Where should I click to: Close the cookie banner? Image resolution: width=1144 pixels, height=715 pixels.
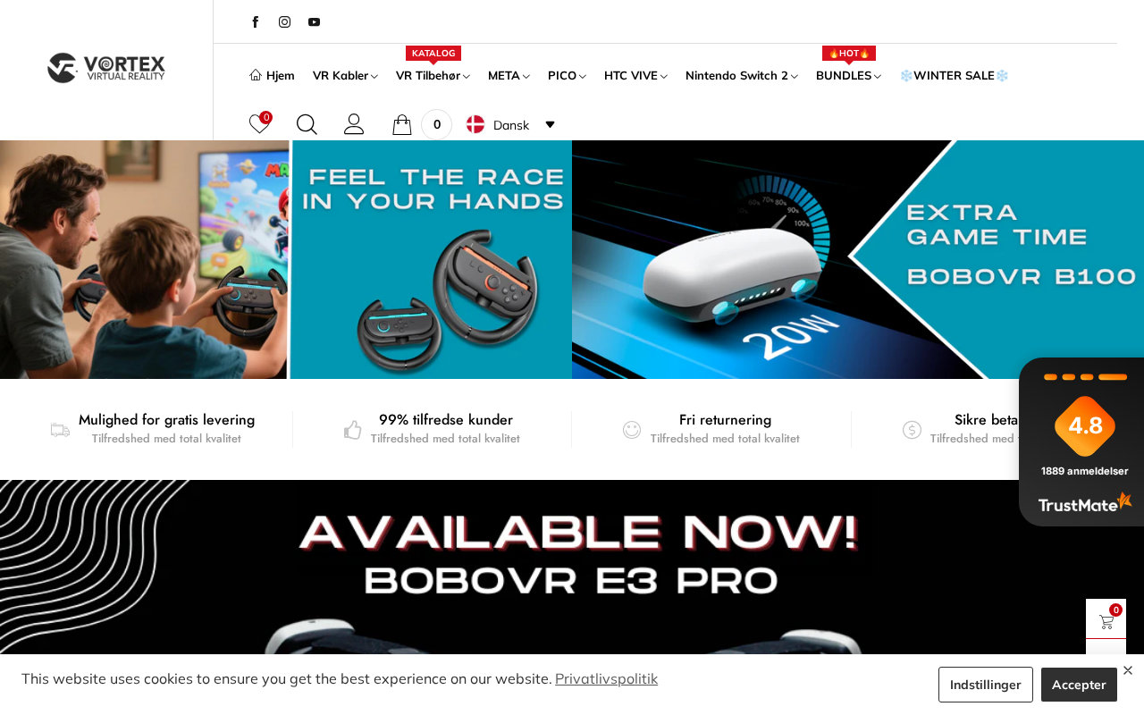(1128, 670)
